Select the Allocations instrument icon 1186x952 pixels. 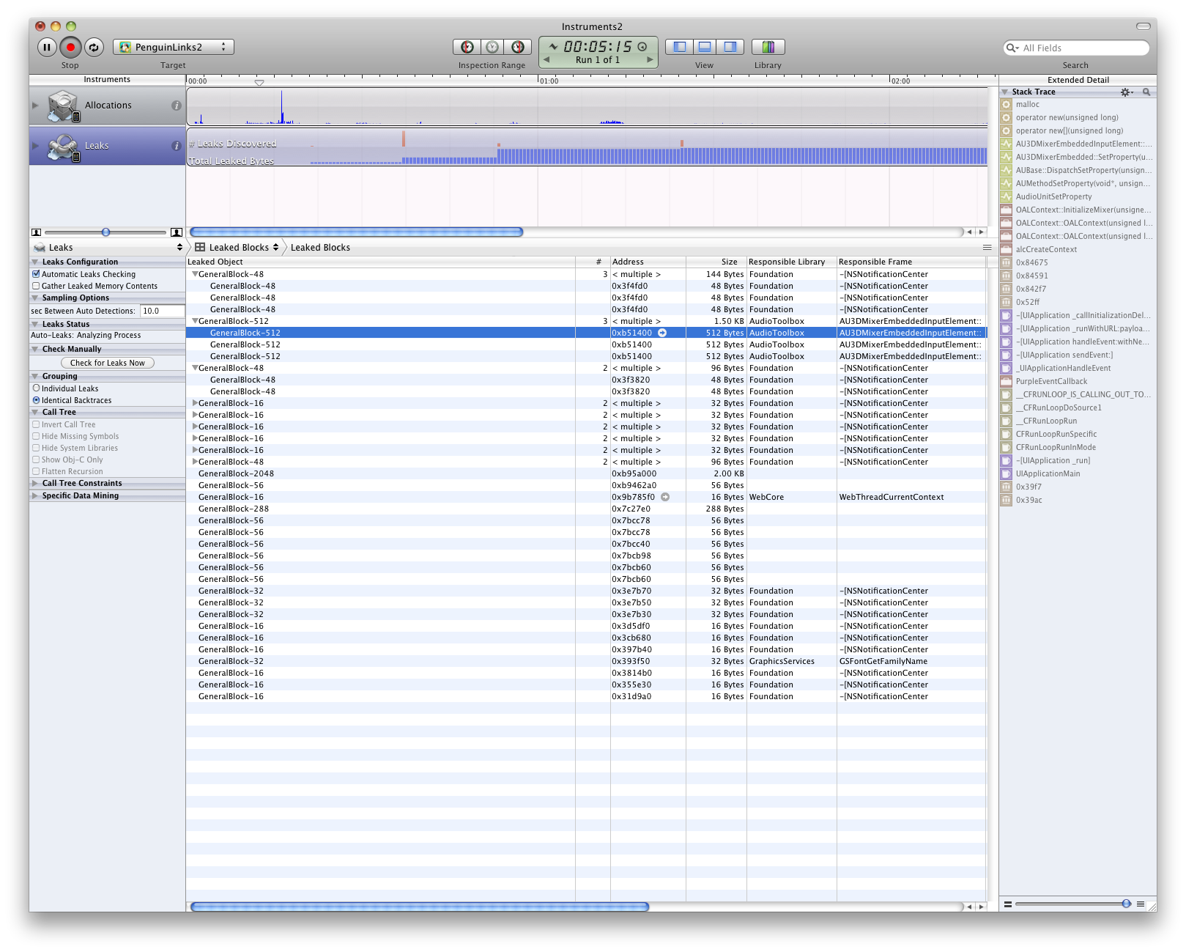[x=64, y=106]
